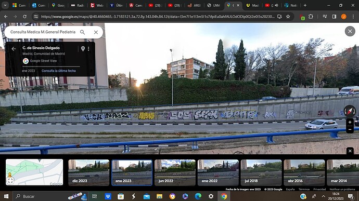
Task: Bookmark this page with the star icon
Action: 288,17
